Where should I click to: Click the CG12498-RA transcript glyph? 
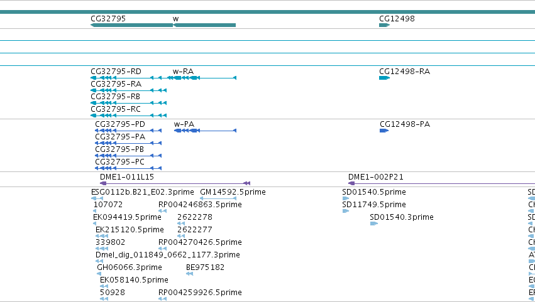[x=385, y=78]
